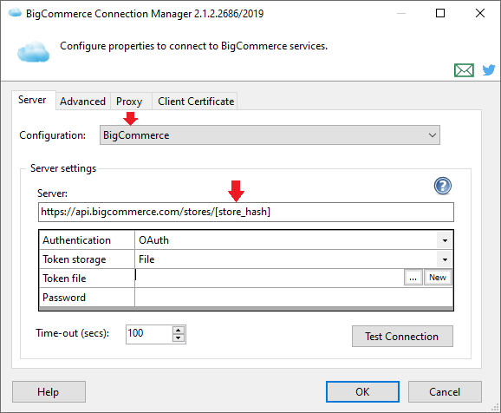Open the Authentication OAuth dropdown arrow
Viewport: 501px width, 413px height.
click(445, 240)
